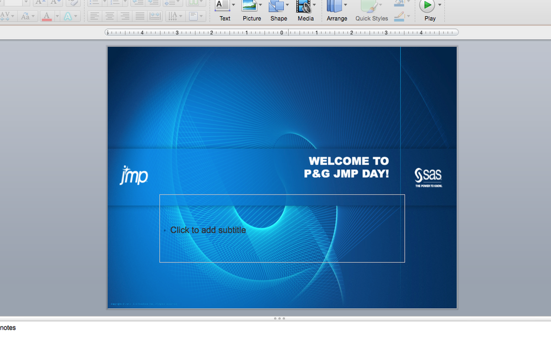Toggle align text right
The width and height of the screenshot is (551, 345).
[x=125, y=16]
